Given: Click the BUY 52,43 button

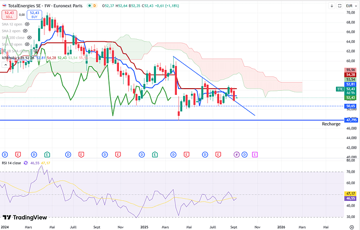Looking at the screenshot, I should coord(34,15).
